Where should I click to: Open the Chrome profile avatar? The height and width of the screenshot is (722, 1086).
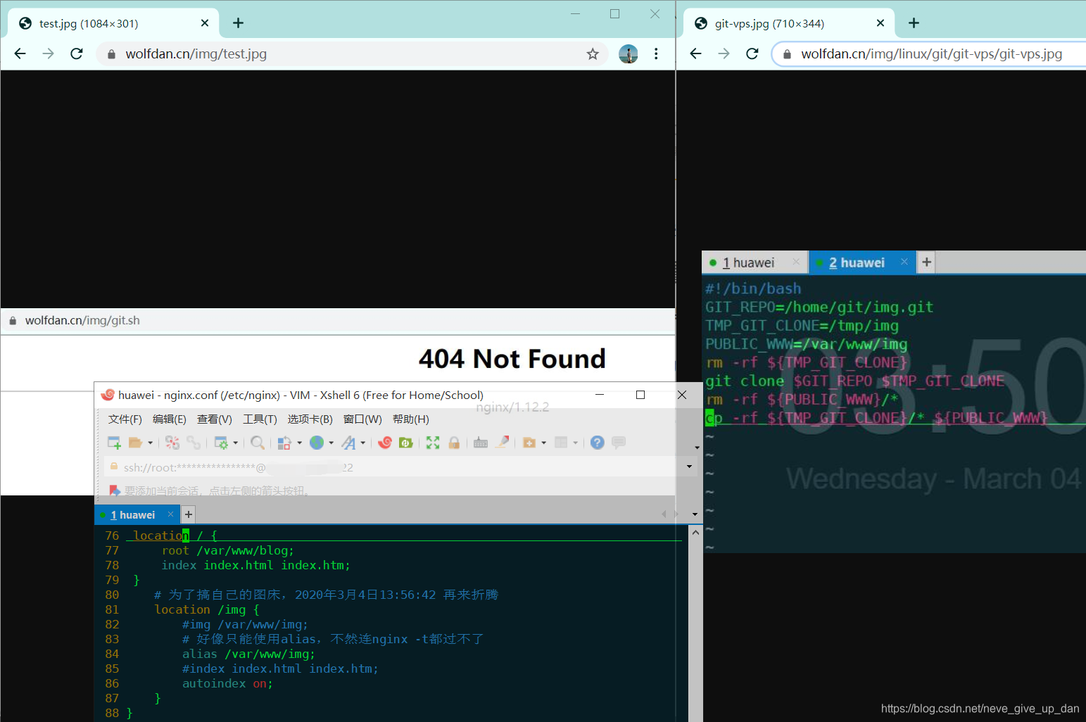[x=629, y=53]
